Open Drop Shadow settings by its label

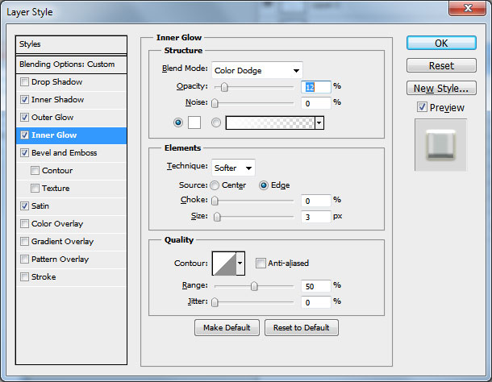pyautogui.click(x=56, y=82)
